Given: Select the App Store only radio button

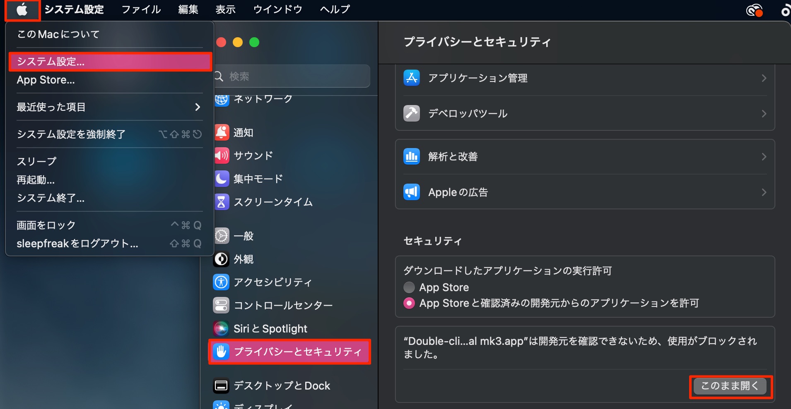Looking at the screenshot, I should tap(409, 287).
